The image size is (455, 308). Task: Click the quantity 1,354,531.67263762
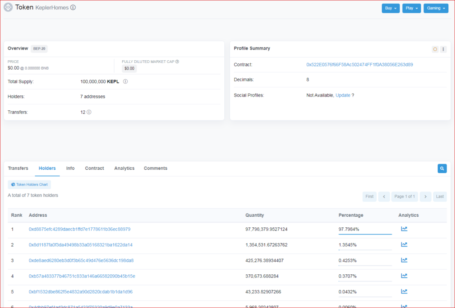tap(267, 245)
